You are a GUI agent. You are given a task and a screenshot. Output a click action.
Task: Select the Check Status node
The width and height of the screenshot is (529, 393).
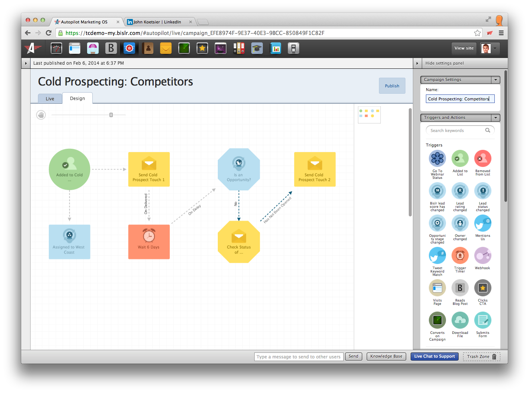(x=239, y=242)
